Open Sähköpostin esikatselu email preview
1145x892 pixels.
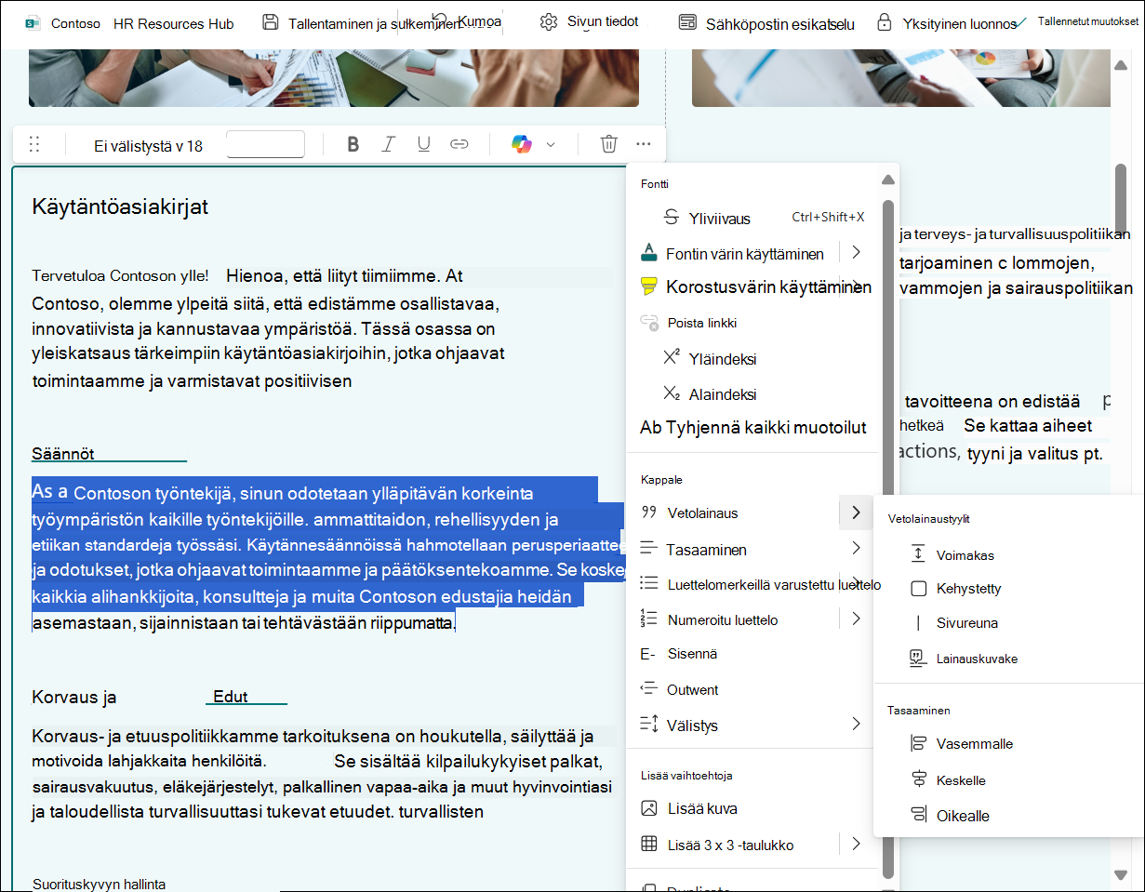tap(766, 23)
